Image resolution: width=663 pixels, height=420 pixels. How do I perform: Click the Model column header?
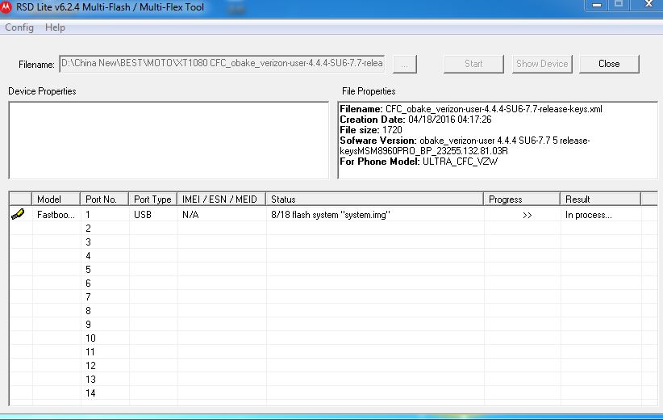click(56, 199)
